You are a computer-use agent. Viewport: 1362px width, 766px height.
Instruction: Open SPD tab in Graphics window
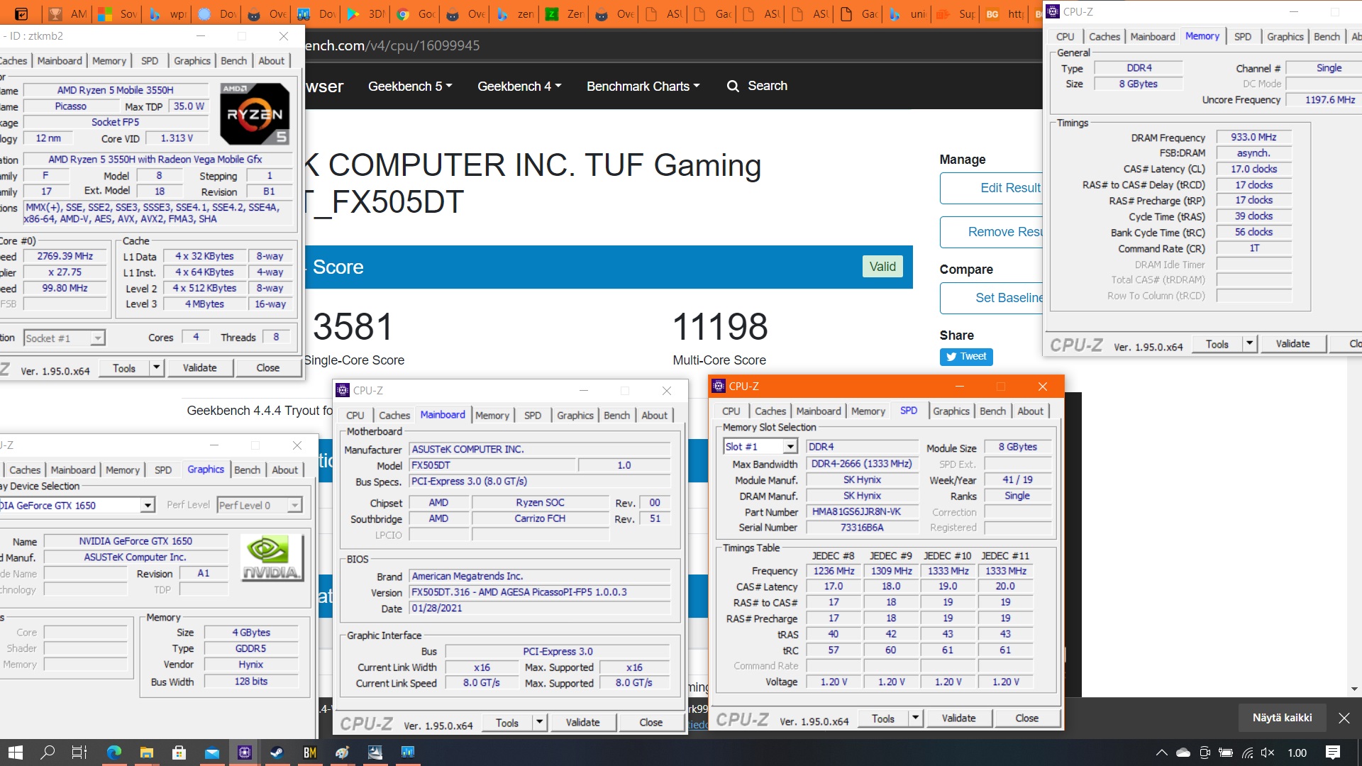point(163,470)
